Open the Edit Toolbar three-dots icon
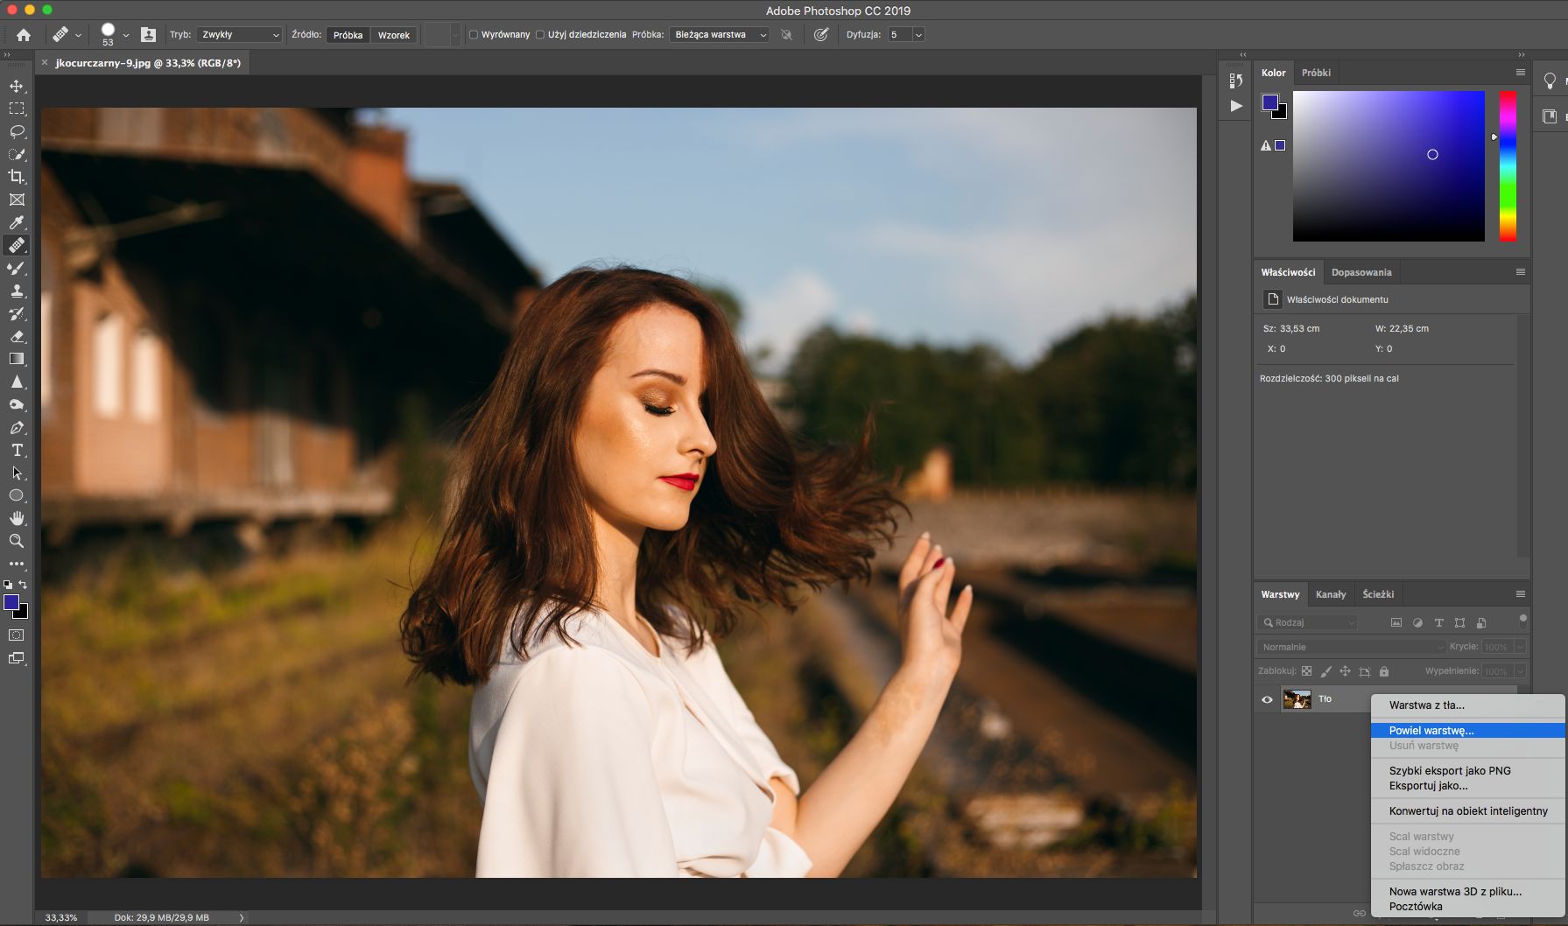1568x926 pixels. tap(17, 564)
